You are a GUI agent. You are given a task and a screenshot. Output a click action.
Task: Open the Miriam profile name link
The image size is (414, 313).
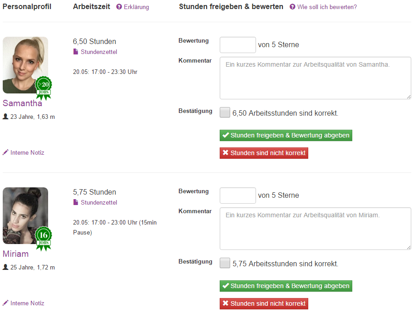[x=15, y=254]
